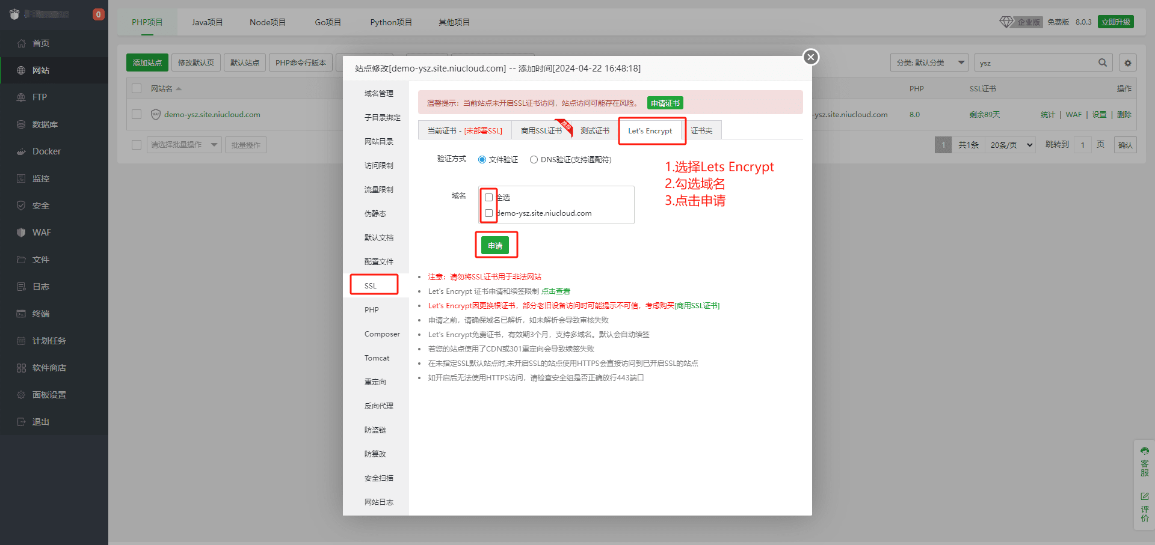
Task: Click the software store grid icon
Action: (21, 368)
